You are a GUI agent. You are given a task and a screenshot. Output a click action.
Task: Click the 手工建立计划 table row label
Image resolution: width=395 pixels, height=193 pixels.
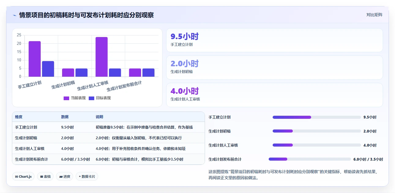[26, 127]
